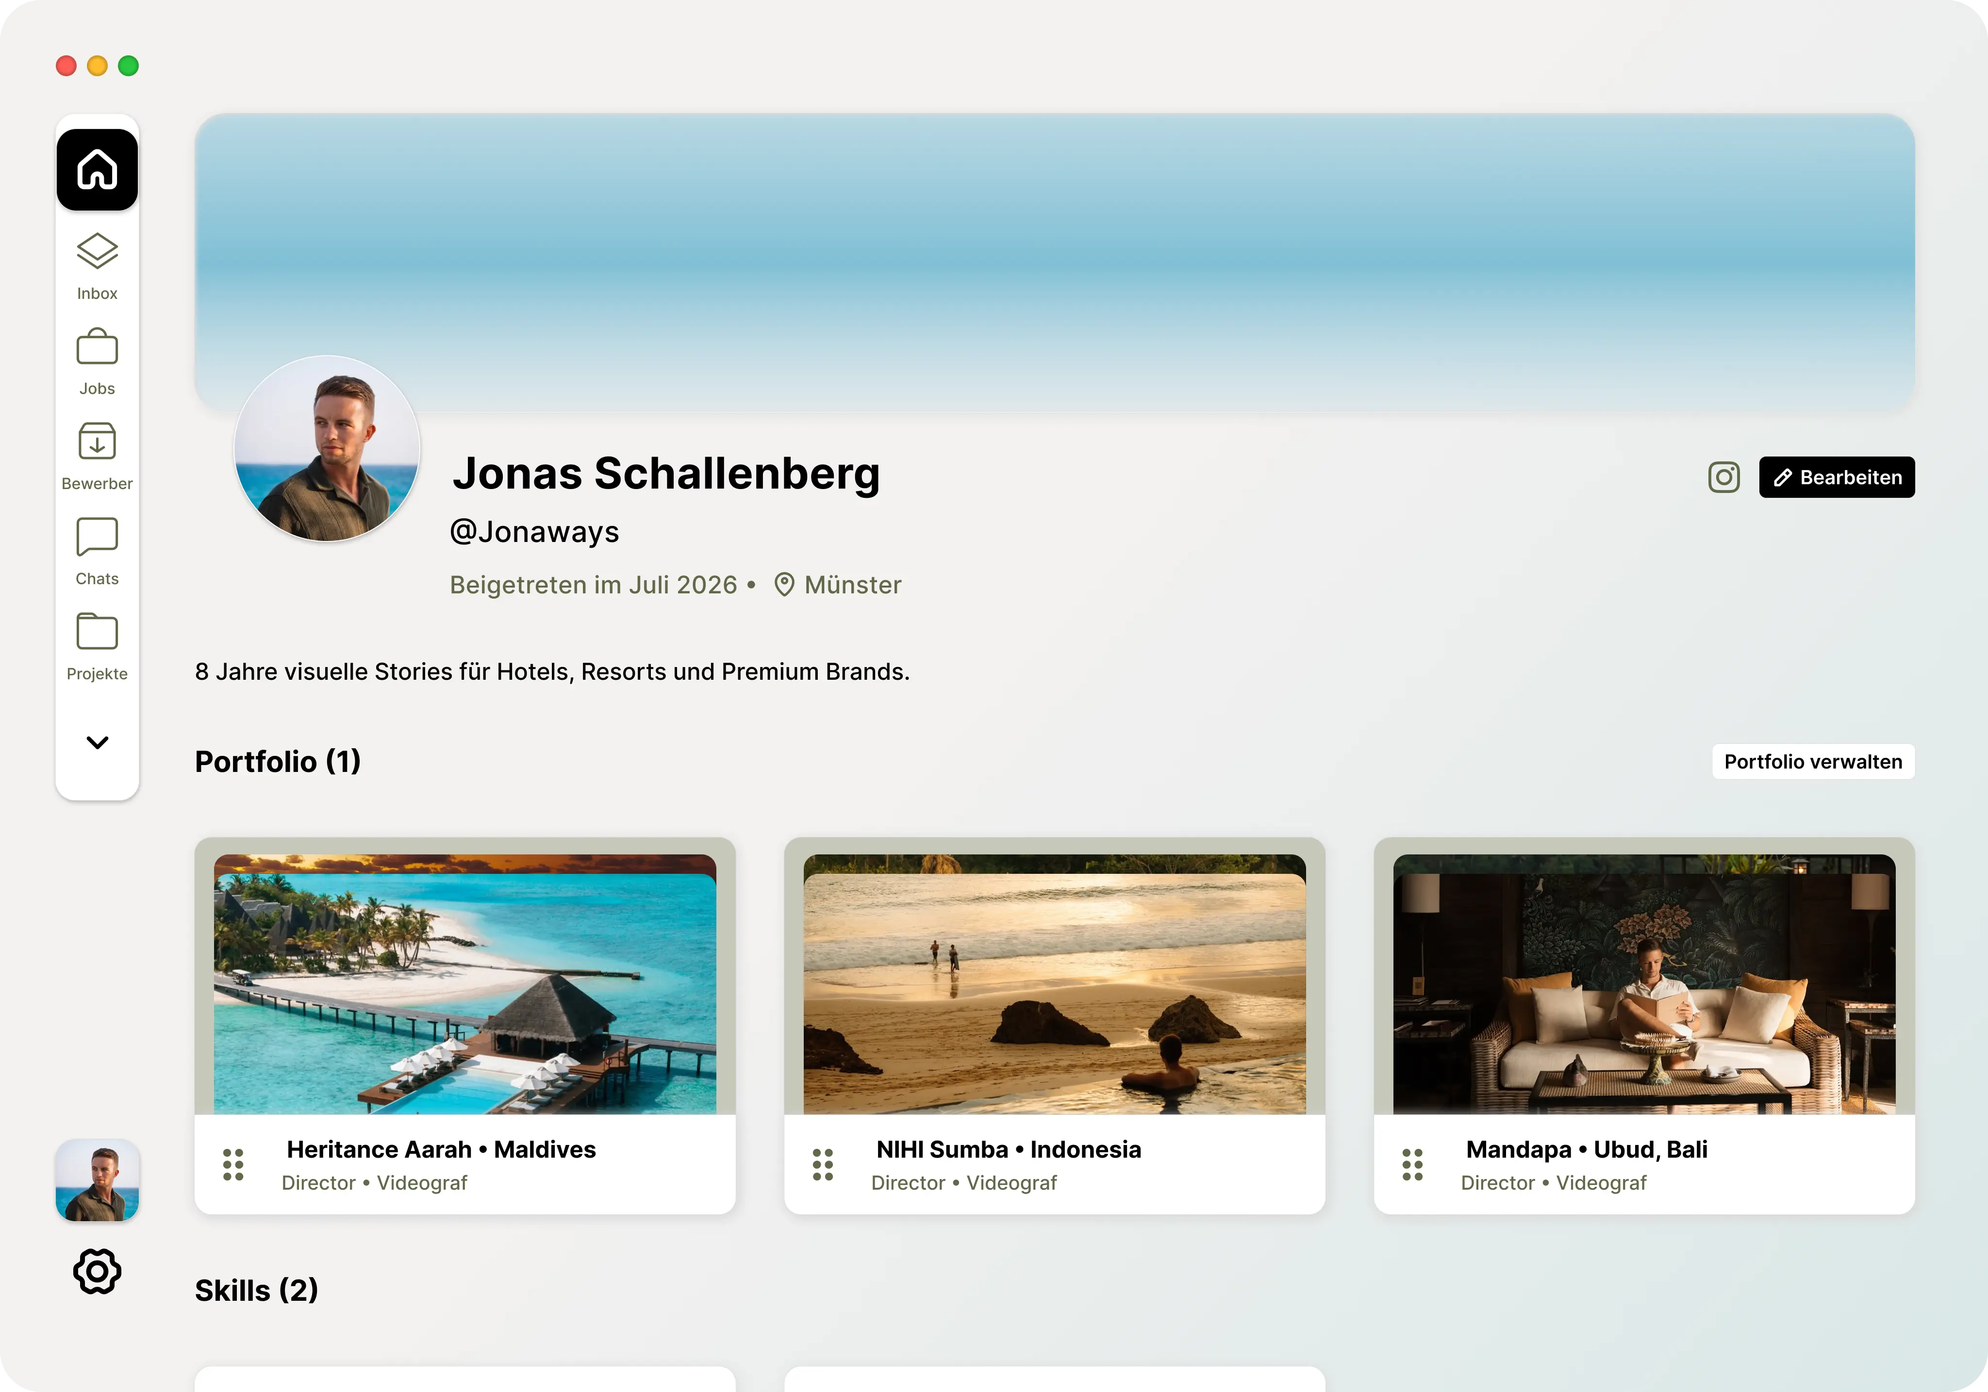
Task: Open the NIHI Sumba Indonesia thumbnail
Action: coord(1055,984)
